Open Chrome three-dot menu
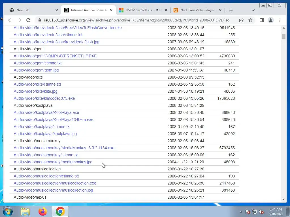The width and height of the screenshot is (290, 217). pyautogui.click(x=280, y=20)
